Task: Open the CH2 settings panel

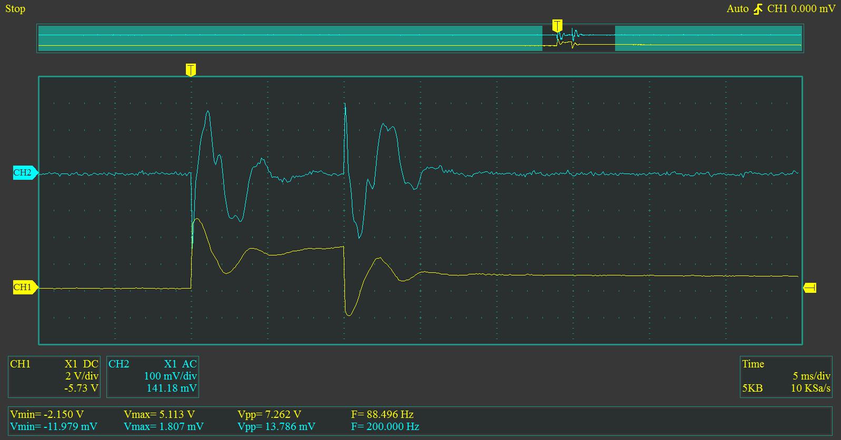Action: [x=153, y=376]
